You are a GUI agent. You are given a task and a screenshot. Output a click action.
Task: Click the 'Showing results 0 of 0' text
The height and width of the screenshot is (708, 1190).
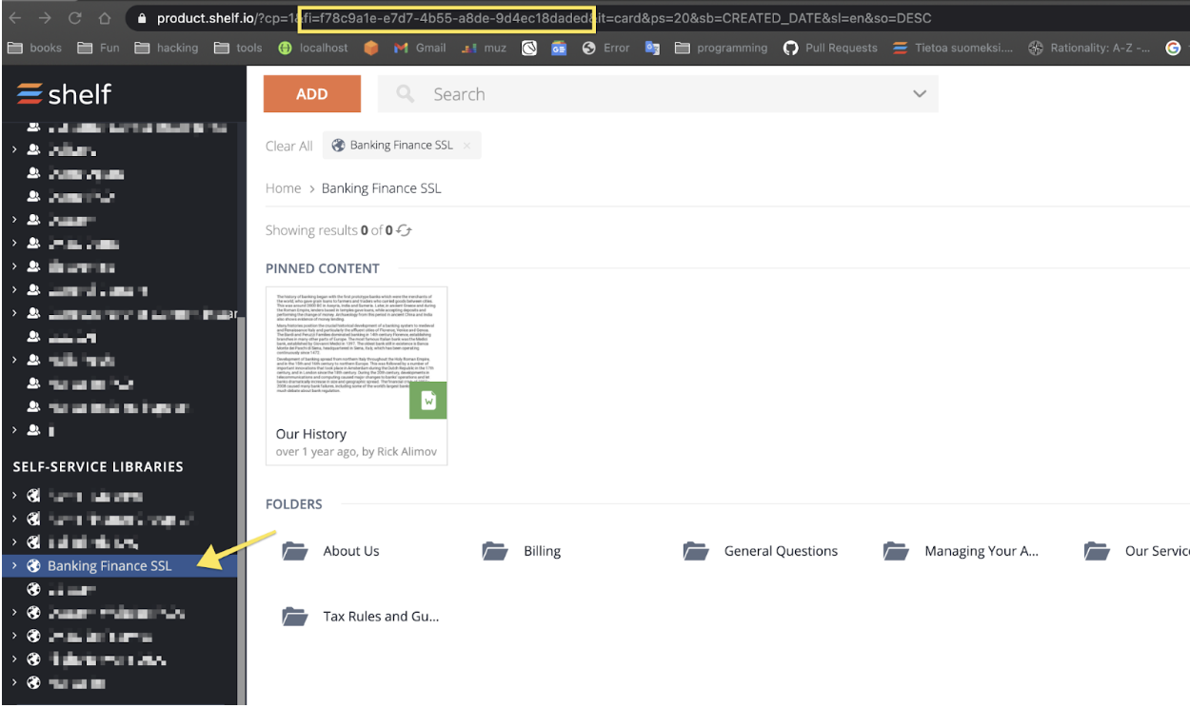coord(329,230)
